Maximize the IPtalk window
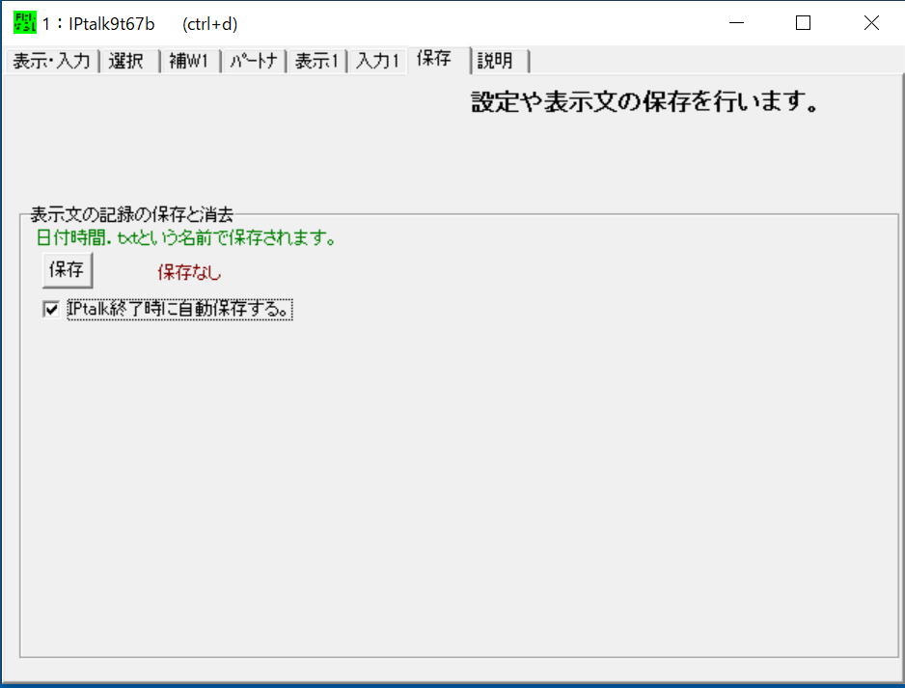Image resolution: width=905 pixels, height=688 pixels. coord(803,23)
